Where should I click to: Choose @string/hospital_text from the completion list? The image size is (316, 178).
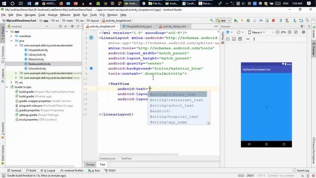click(177, 117)
